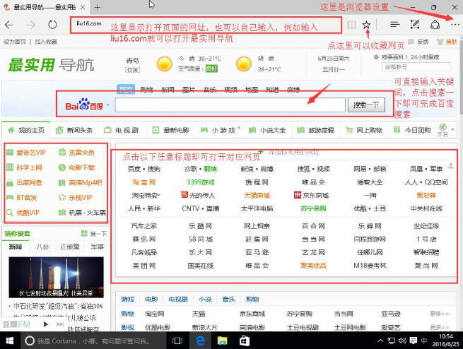Select the 地图 search tab

click(x=251, y=90)
